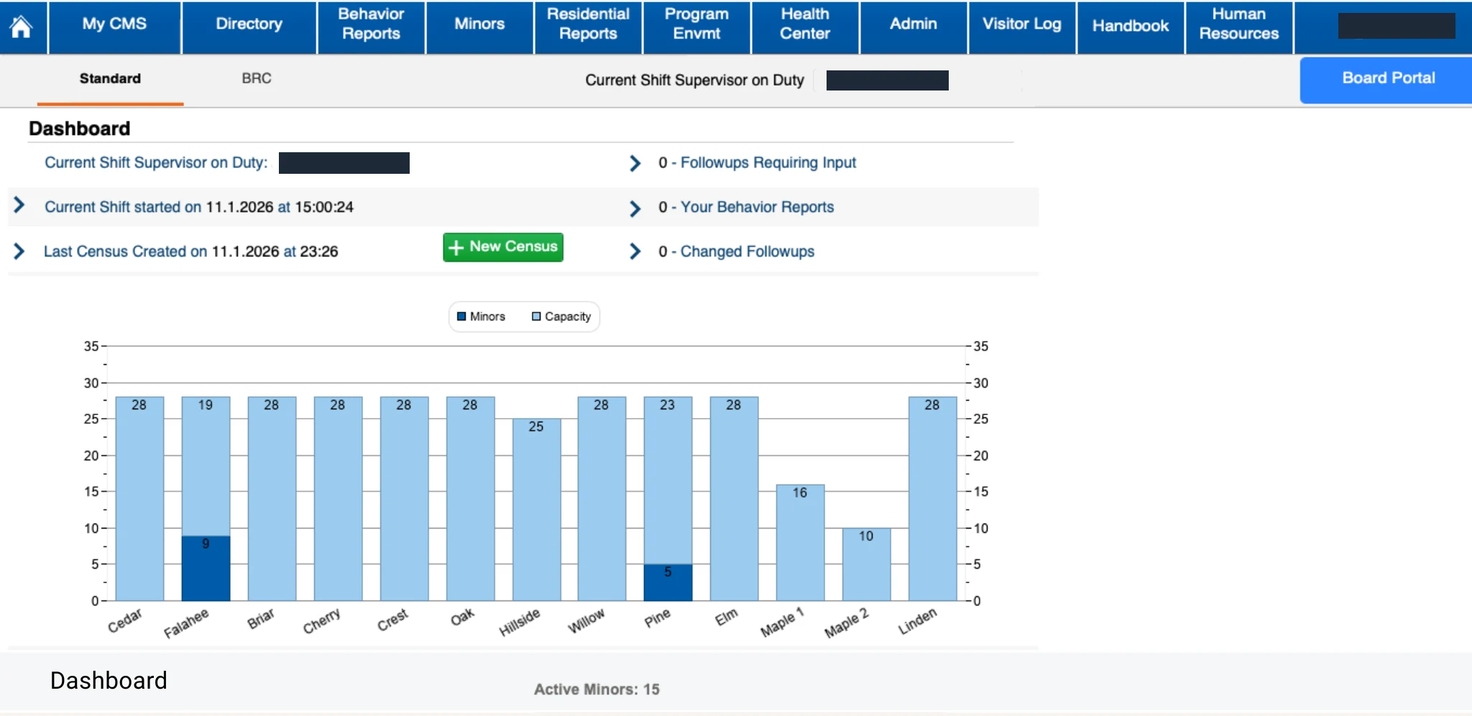Open Current Shift Supervisor on Duty link

coord(156,163)
